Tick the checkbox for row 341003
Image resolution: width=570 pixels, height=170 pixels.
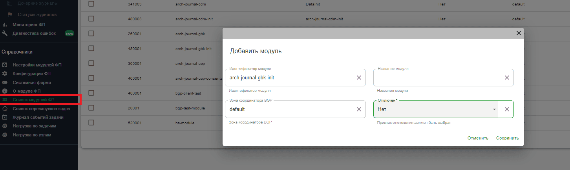tap(91, 4)
